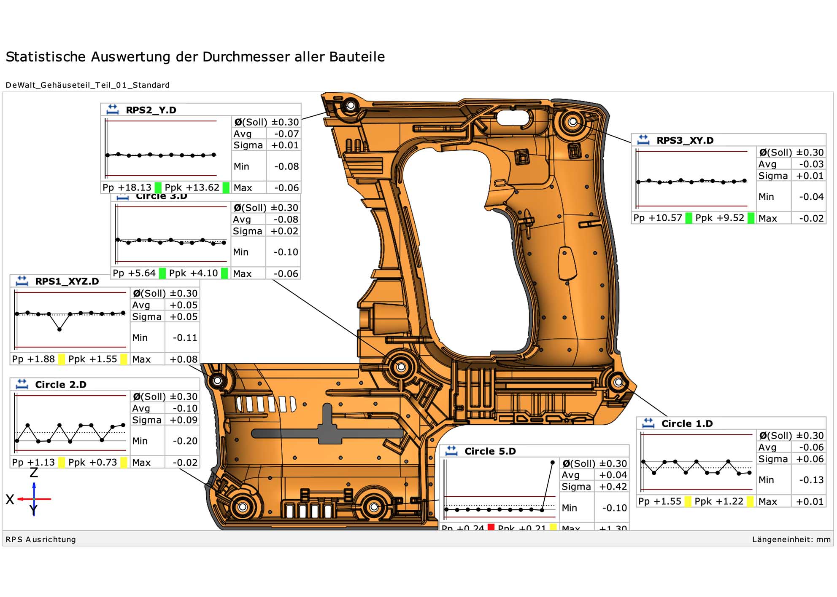Viewport: 837px width, 597px height.
Task: Click the diameter icon of Circle 5.D
Action: (451, 450)
